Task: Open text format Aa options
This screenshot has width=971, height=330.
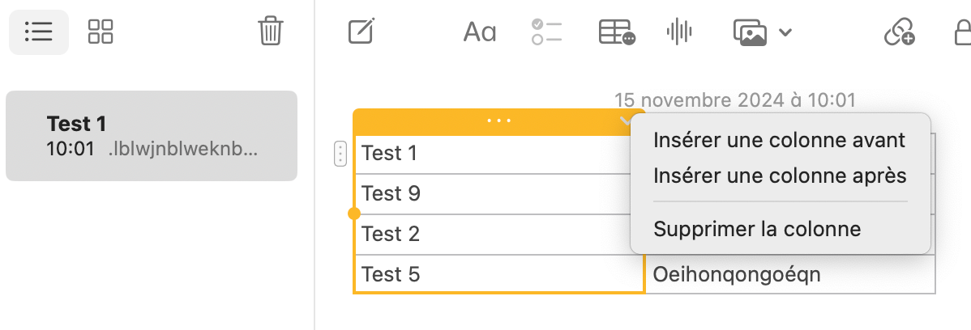Action: coord(479,32)
